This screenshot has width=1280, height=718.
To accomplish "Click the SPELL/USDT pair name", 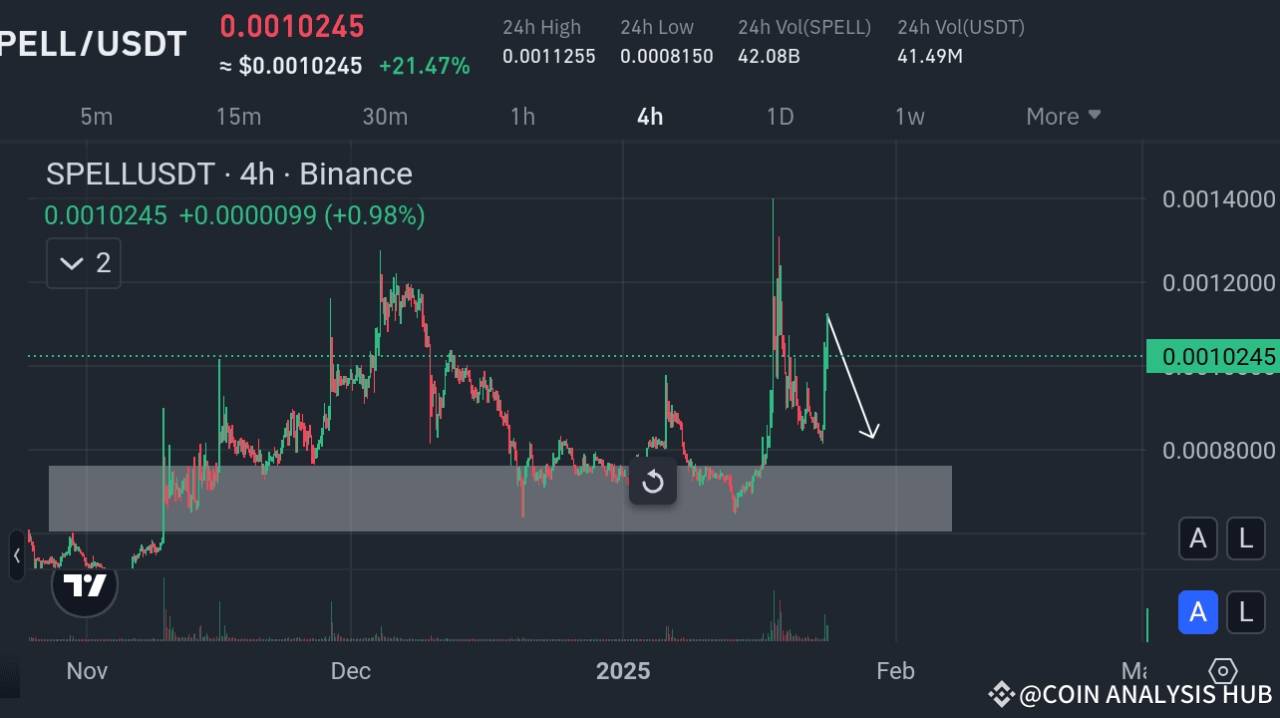I will [93, 44].
